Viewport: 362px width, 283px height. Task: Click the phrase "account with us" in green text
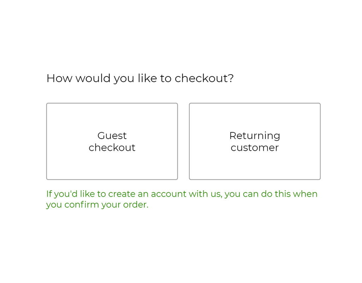click(x=186, y=194)
